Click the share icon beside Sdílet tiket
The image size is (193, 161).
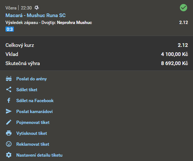pyautogui.click(x=9, y=89)
